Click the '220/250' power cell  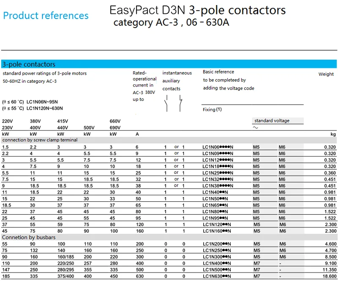(x=66, y=263)
